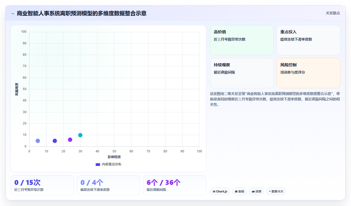Click the sparkle icon on 数据卡片 chip
Screen dimensions: 351x206
270,191
